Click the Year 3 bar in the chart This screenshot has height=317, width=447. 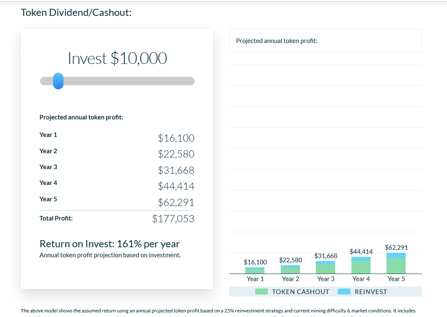(325, 269)
